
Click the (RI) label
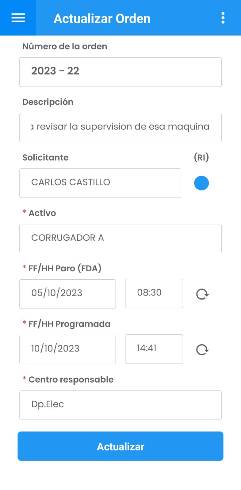coord(201,157)
